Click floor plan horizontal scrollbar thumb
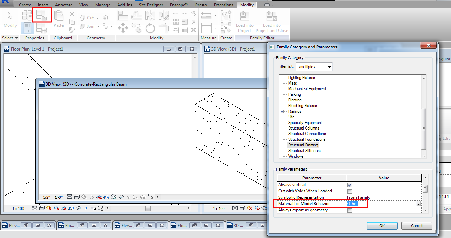The height and width of the screenshot is (238, 451). coord(148,209)
